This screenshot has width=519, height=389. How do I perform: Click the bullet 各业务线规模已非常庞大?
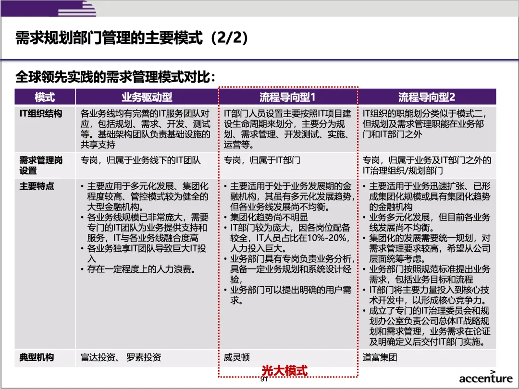(x=145, y=228)
